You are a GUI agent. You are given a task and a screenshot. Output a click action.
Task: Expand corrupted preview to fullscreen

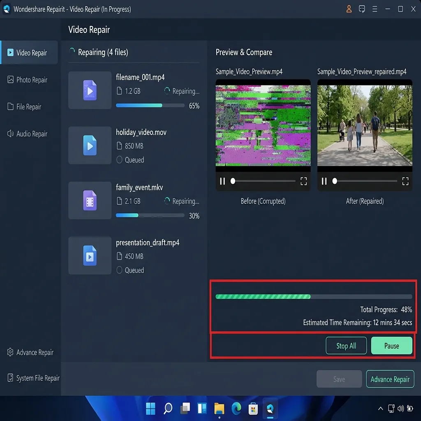[303, 181]
